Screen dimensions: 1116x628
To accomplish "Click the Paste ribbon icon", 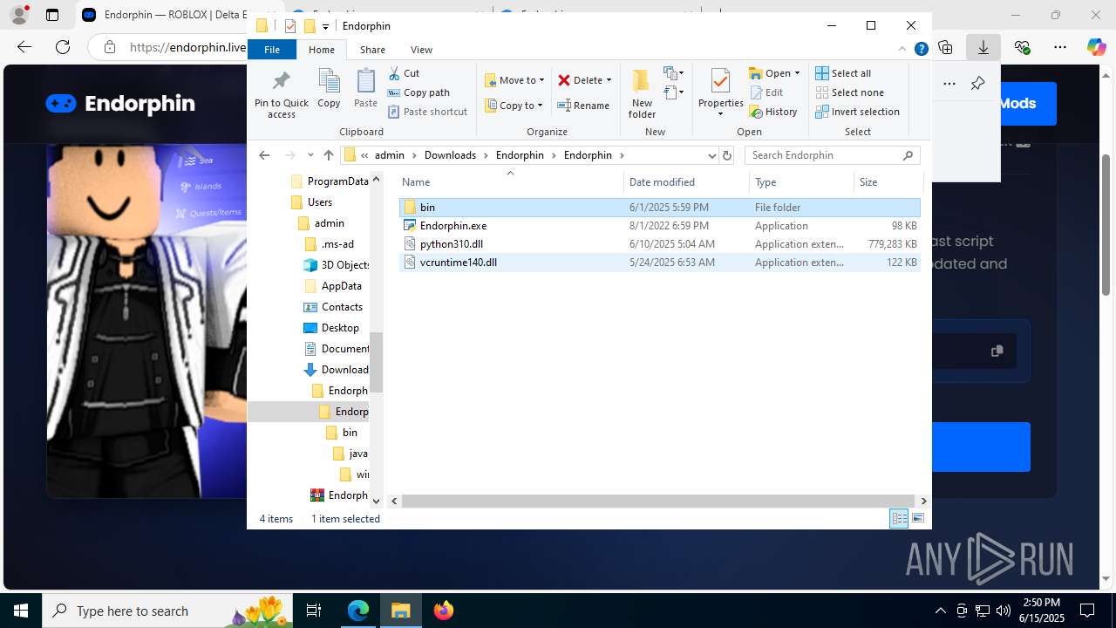I will click(x=365, y=88).
